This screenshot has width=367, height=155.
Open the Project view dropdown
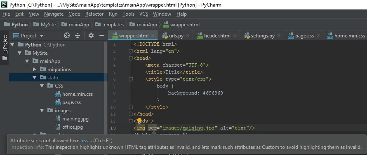[42, 36]
